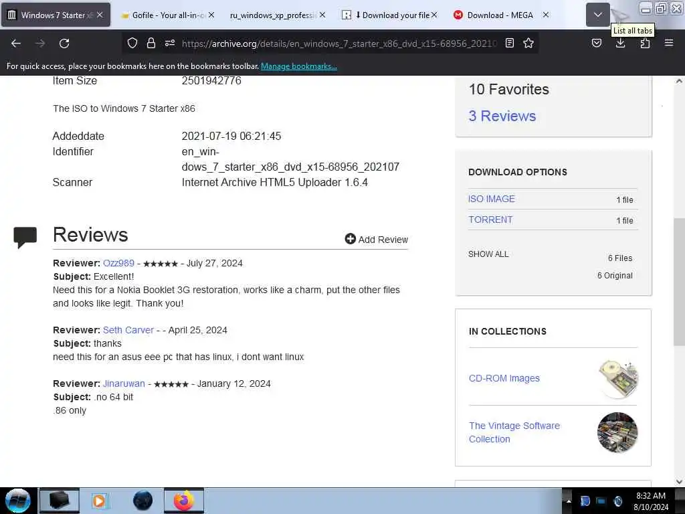Click the vertical scrollbar thumb

(679, 282)
